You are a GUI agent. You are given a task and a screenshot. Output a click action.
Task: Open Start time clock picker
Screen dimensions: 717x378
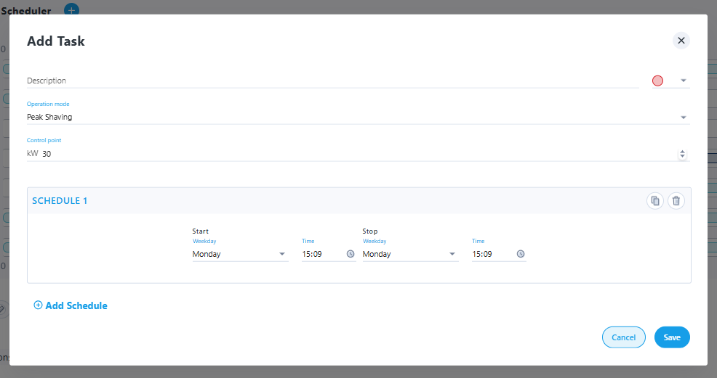[x=351, y=255]
